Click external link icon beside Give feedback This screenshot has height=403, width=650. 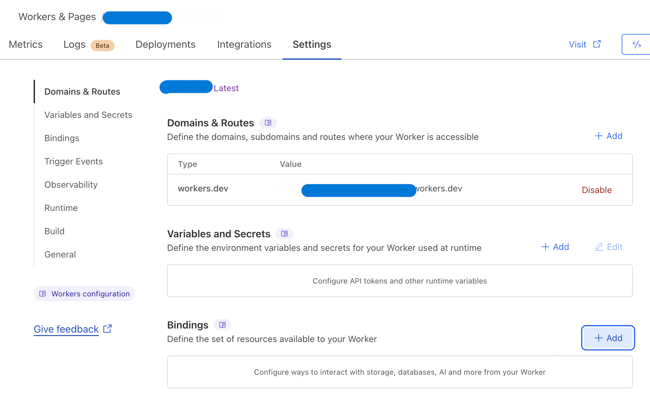(x=108, y=329)
